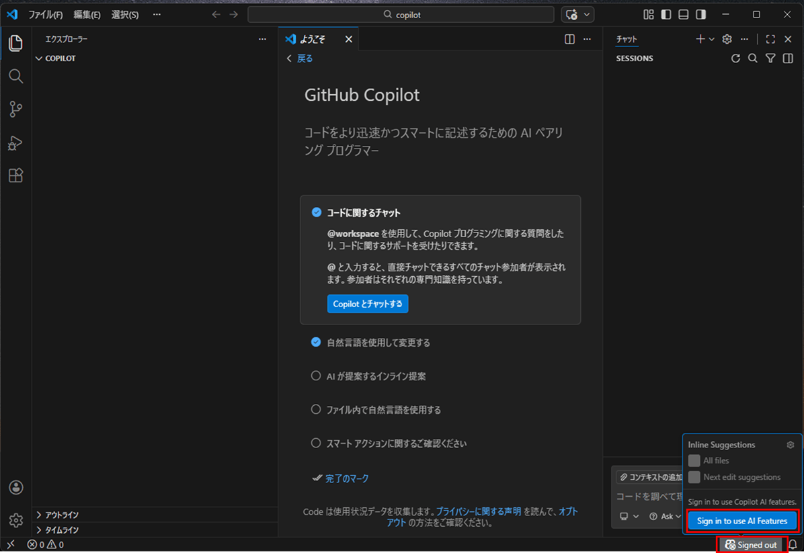
Task: Enable the All files checkbox
Action: 693,460
